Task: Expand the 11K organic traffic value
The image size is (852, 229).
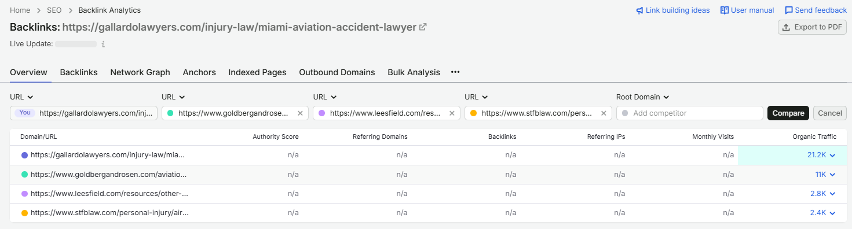Action: point(825,174)
